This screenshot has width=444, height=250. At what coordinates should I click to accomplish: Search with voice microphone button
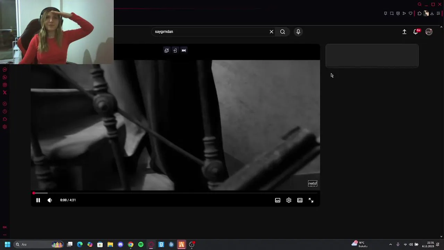[x=298, y=32]
